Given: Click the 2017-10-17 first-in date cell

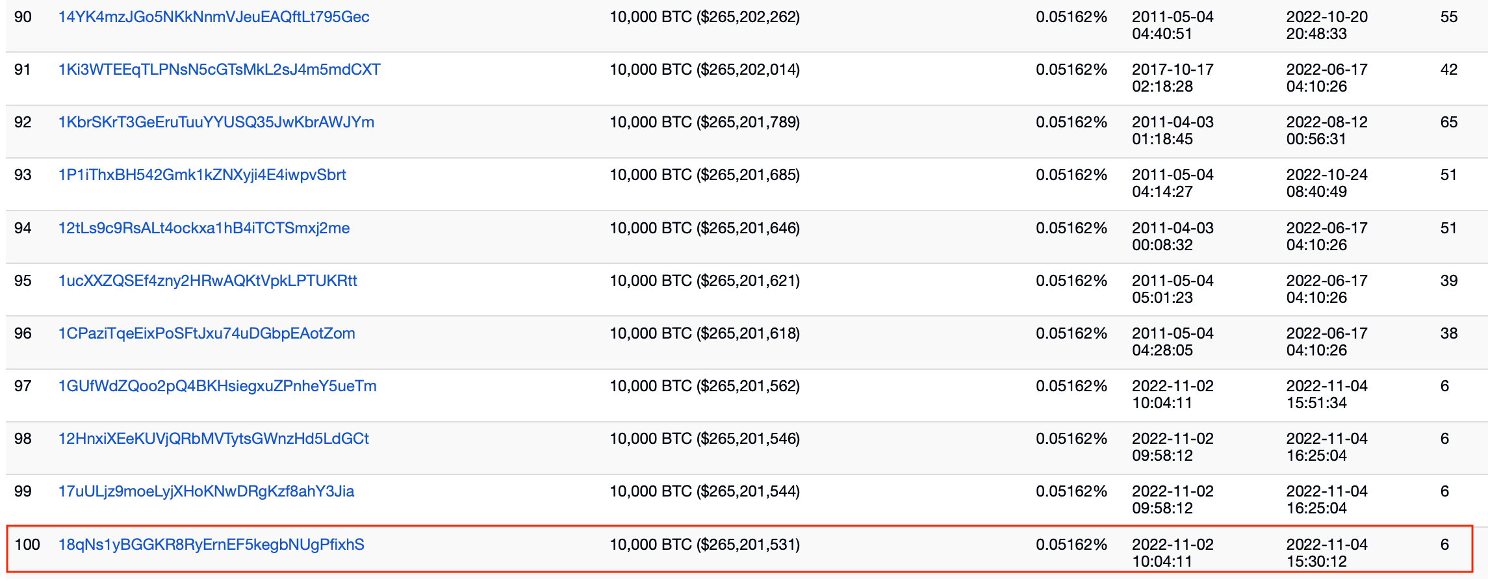Looking at the screenshot, I should (x=1172, y=78).
